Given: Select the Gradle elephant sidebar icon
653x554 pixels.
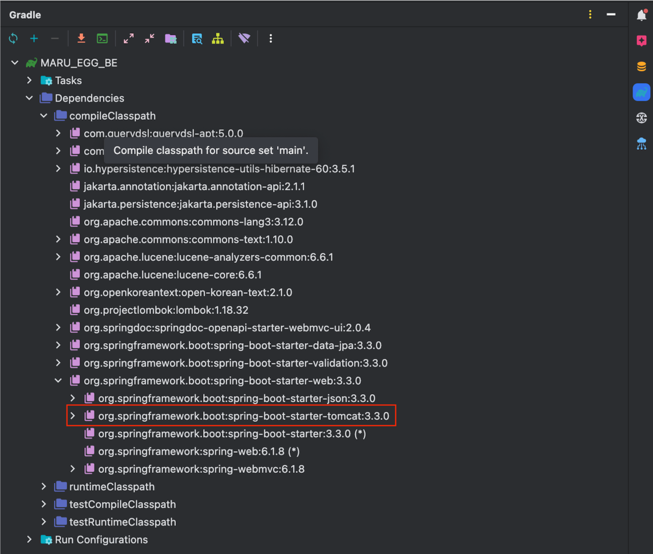Looking at the screenshot, I should [641, 92].
